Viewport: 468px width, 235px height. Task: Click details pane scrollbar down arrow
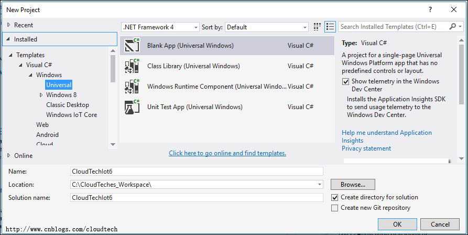coord(462,158)
